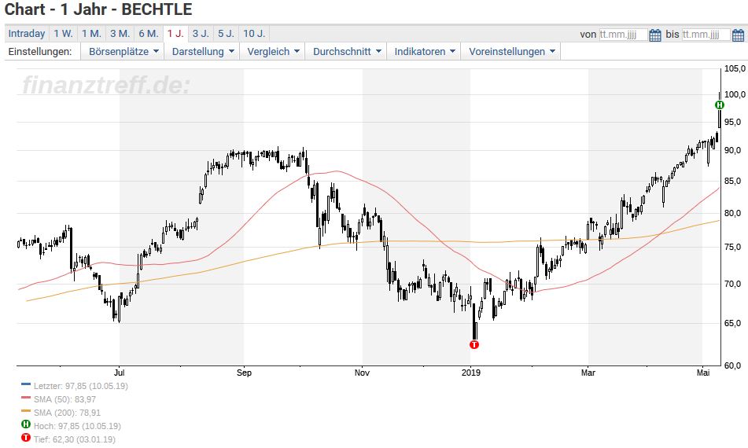748x448 pixels.
Task: Click the red T icon in legend
Action: 26,438
